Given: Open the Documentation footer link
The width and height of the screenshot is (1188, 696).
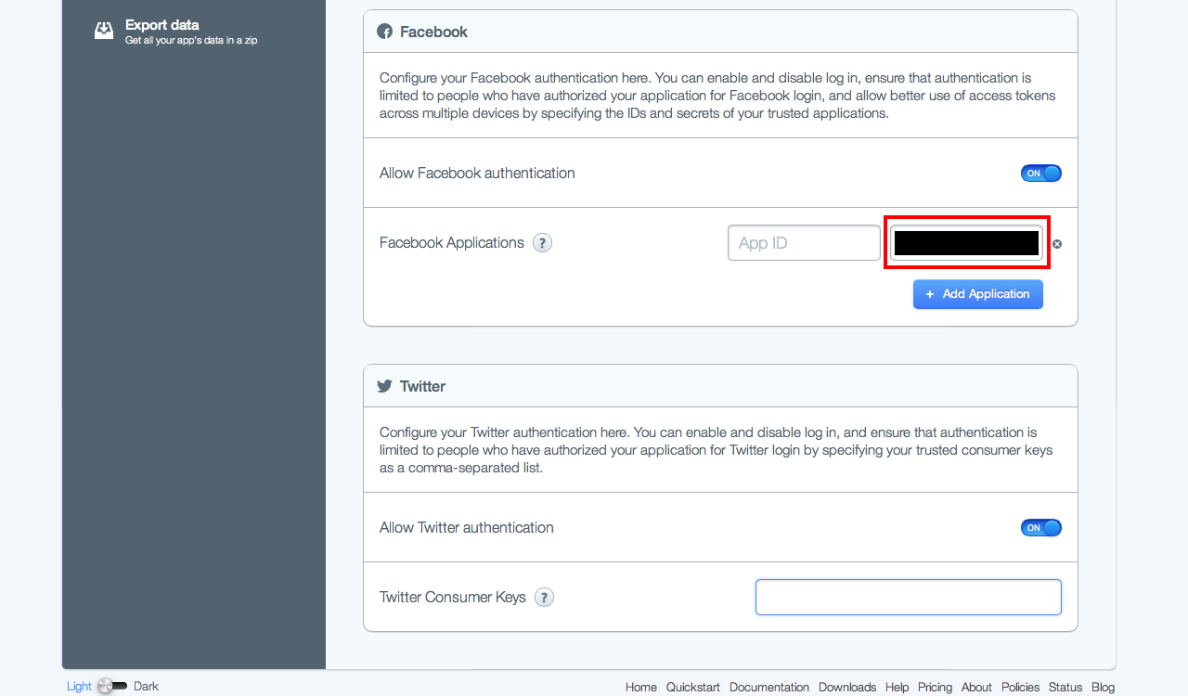Looking at the screenshot, I should coord(769,688).
